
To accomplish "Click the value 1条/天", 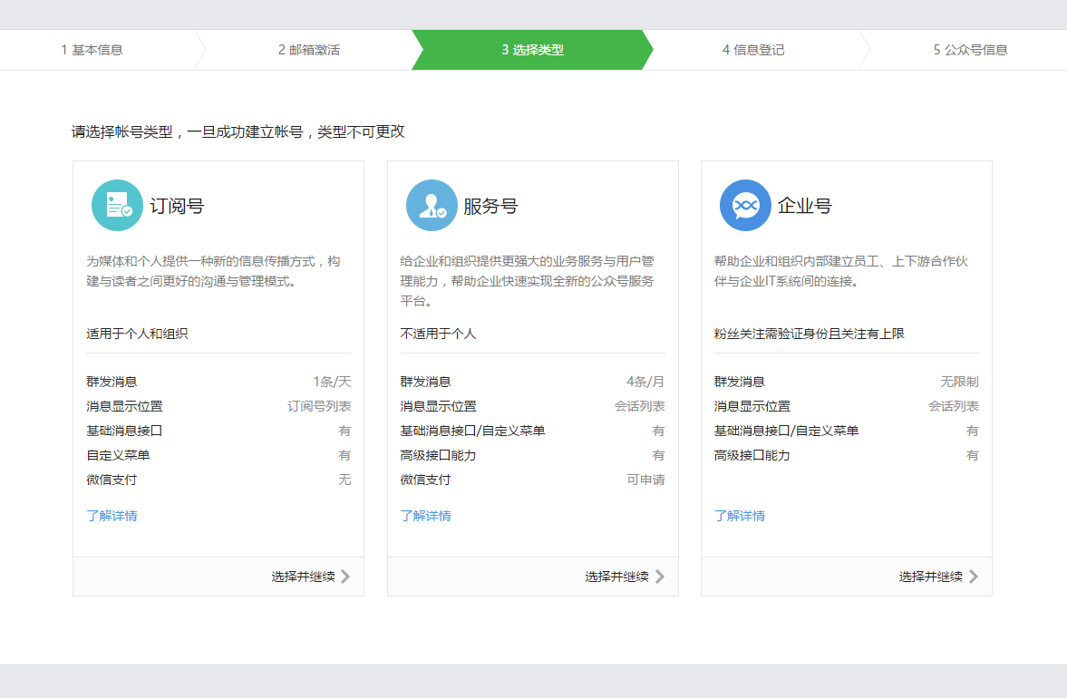I will [x=332, y=382].
